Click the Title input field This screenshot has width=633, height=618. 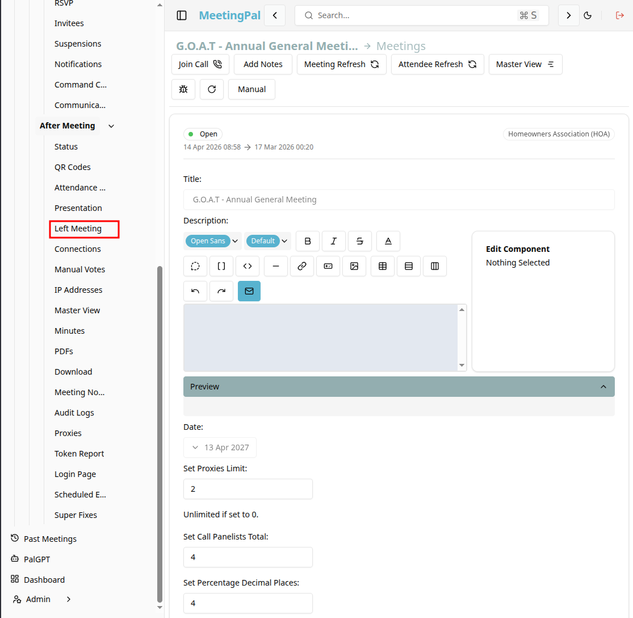399,200
